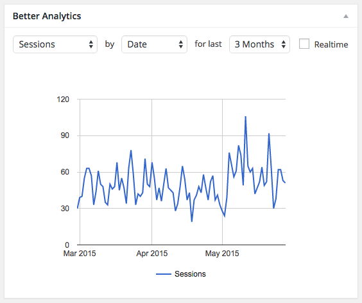Viewport: 362px width, 303px height.
Task: Enable the Realtime checkbox
Action: point(304,44)
